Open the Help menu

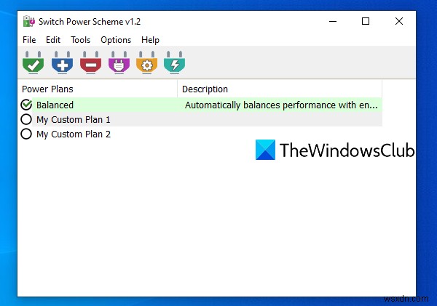[x=150, y=40]
